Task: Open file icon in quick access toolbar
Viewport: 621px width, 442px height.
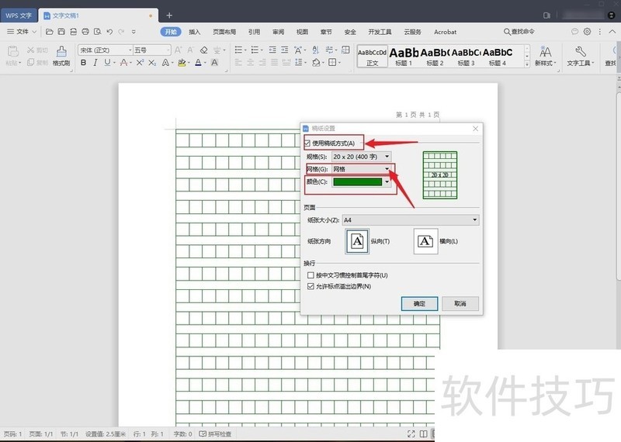Action: pyautogui.click(x=49, y=32)
